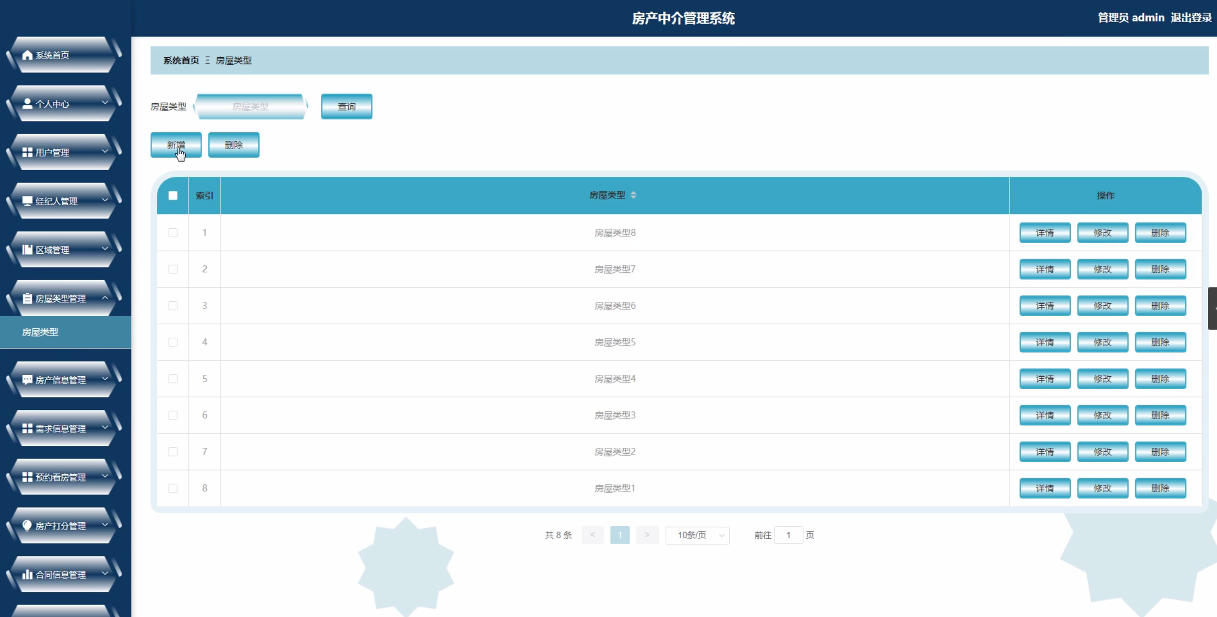The image size is (1217, 617).
Task: Click the 房屋类型 search input field
Action: pyautogui.click(x=250, y=107)
